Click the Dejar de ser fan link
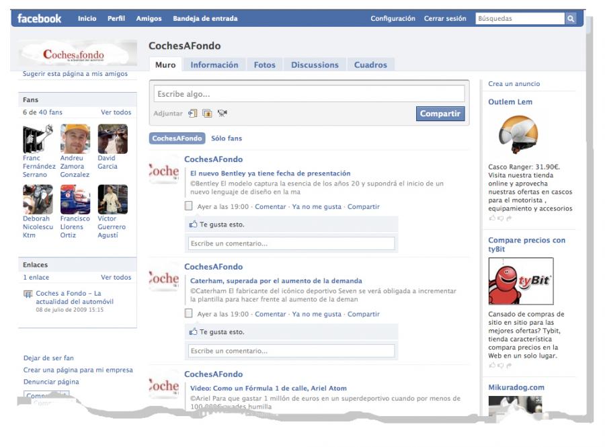This screenshot has height=447, width=605. [x=48, y=358]
